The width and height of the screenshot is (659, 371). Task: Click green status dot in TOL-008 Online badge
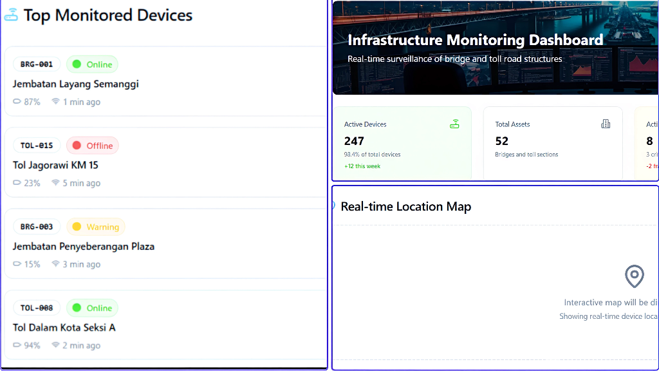point(77,307)
